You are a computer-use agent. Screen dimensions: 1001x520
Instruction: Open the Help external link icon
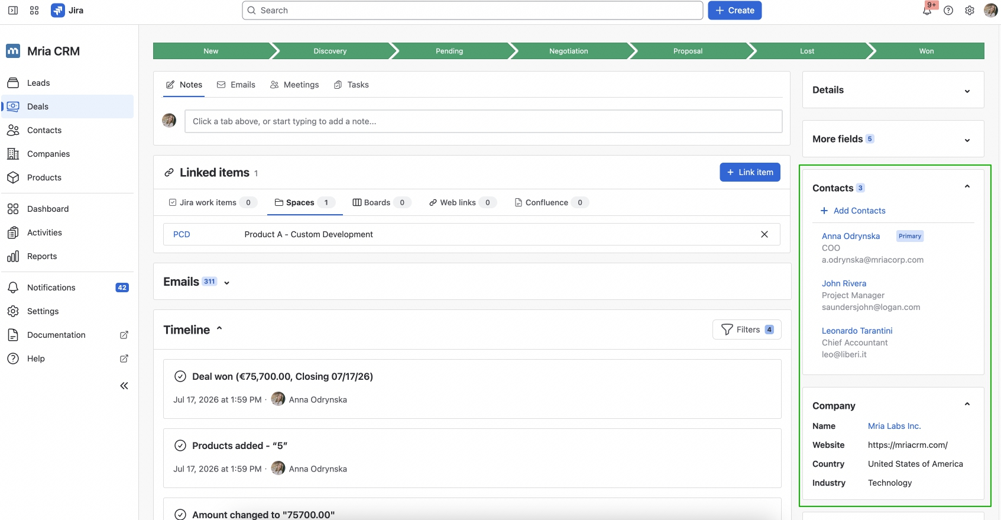124,358
